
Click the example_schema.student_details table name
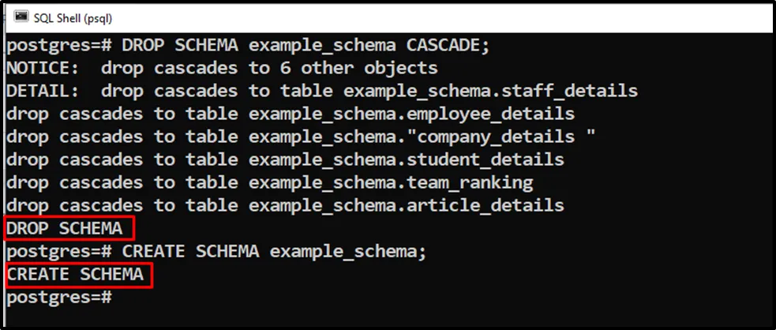coord(406,159)
